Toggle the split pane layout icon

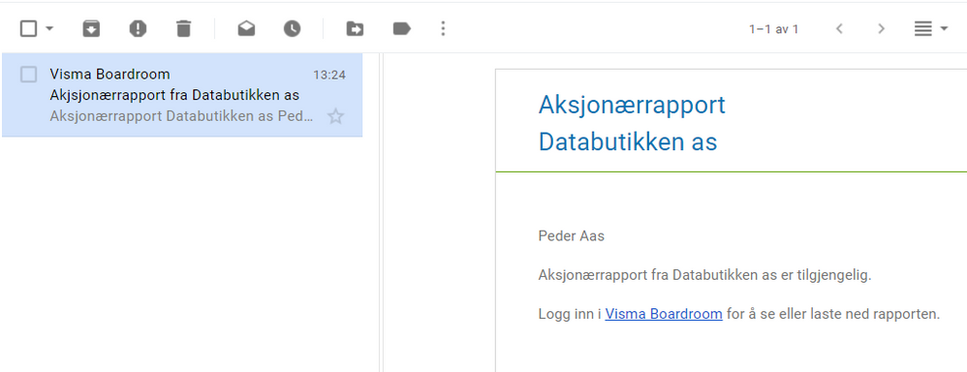tap(923, 28)
